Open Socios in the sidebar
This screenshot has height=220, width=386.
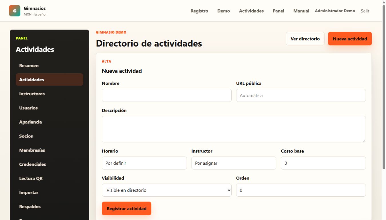tap(49, 136)
